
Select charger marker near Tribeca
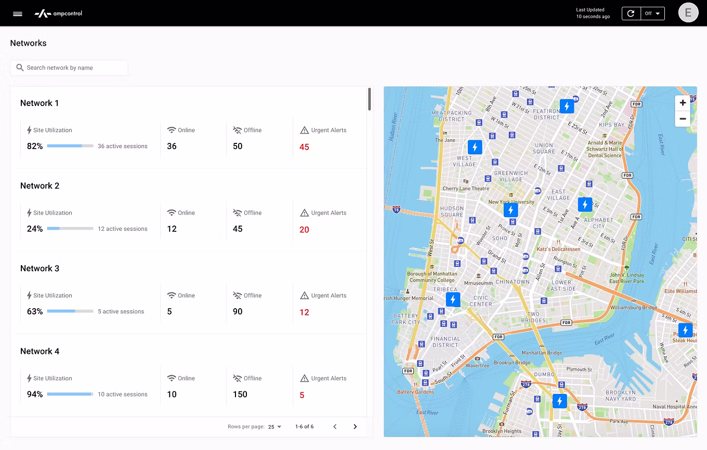tap(453, 299)
